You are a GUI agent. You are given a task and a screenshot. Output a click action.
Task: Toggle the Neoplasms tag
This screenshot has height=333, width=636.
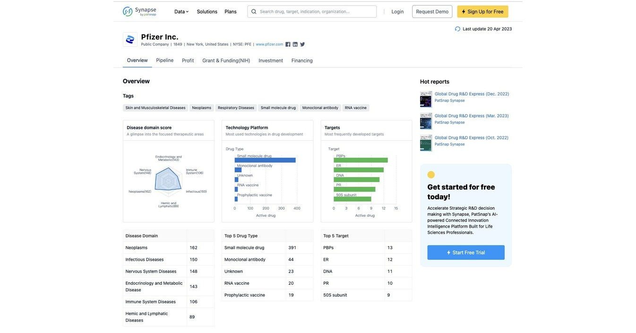[x=202, y=107]
